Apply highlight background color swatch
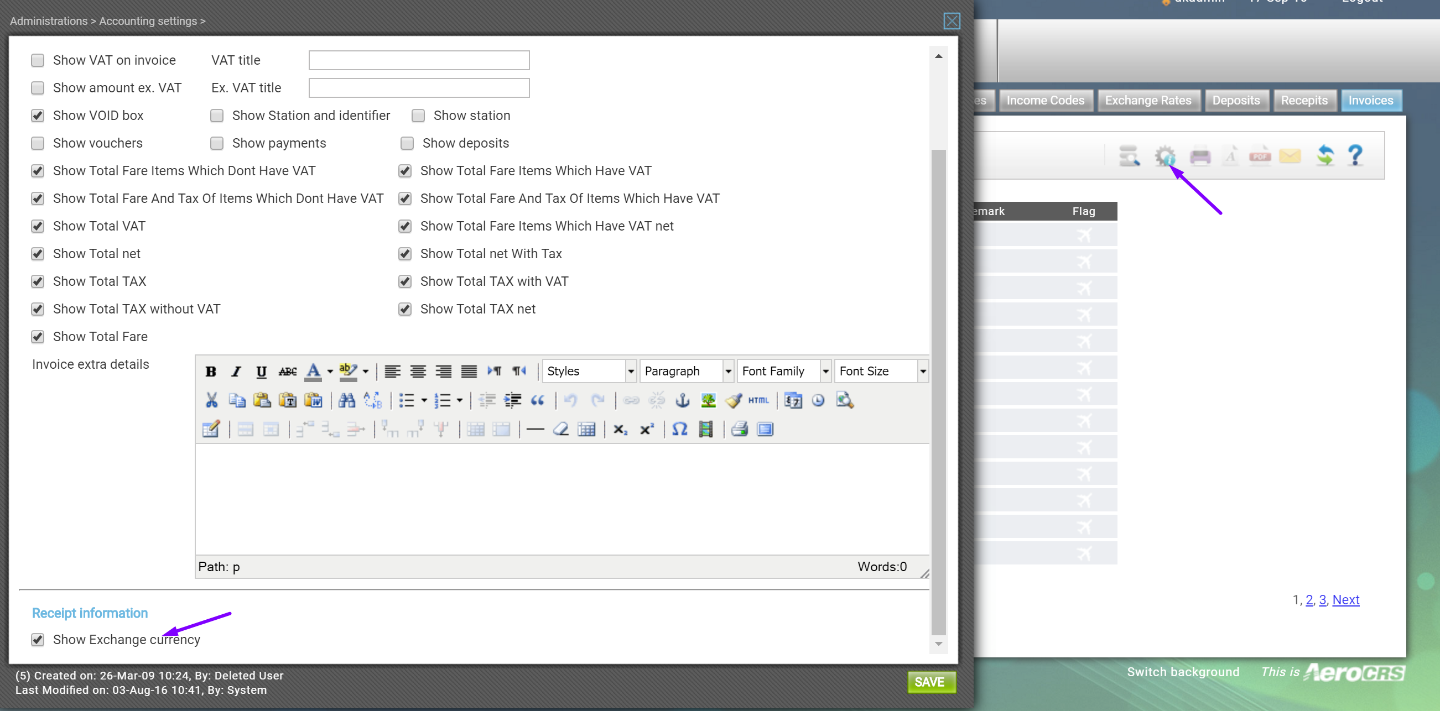Viewport: 1440px width, 711px height. coord(348,372)
